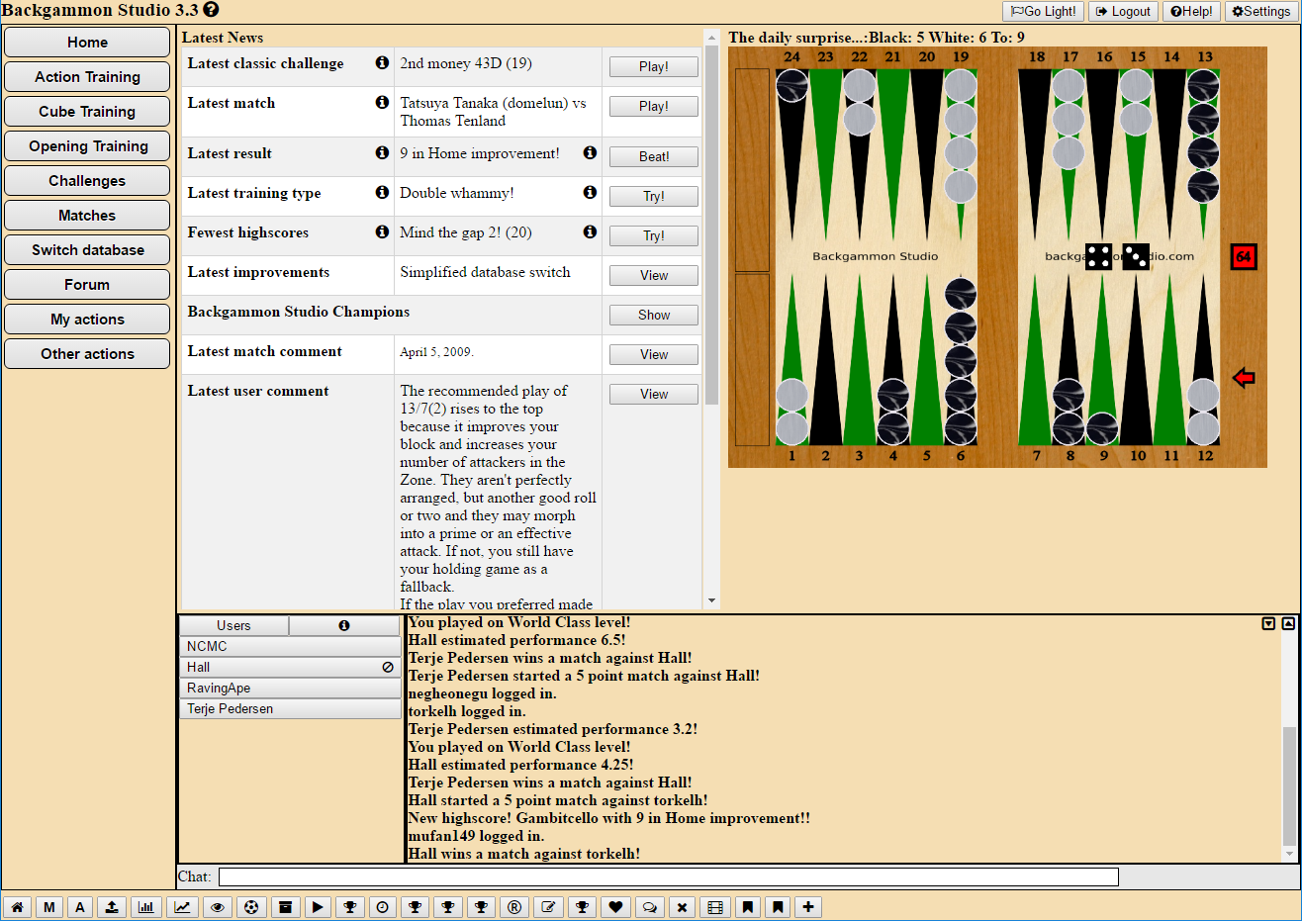This screenshot has height=921, width=1302.
Task: Click the soccer ball icon
Action: click(x=251, y=906)
